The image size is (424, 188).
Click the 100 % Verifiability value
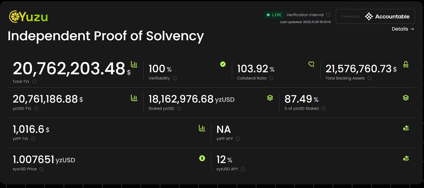[x=160, y=69]
